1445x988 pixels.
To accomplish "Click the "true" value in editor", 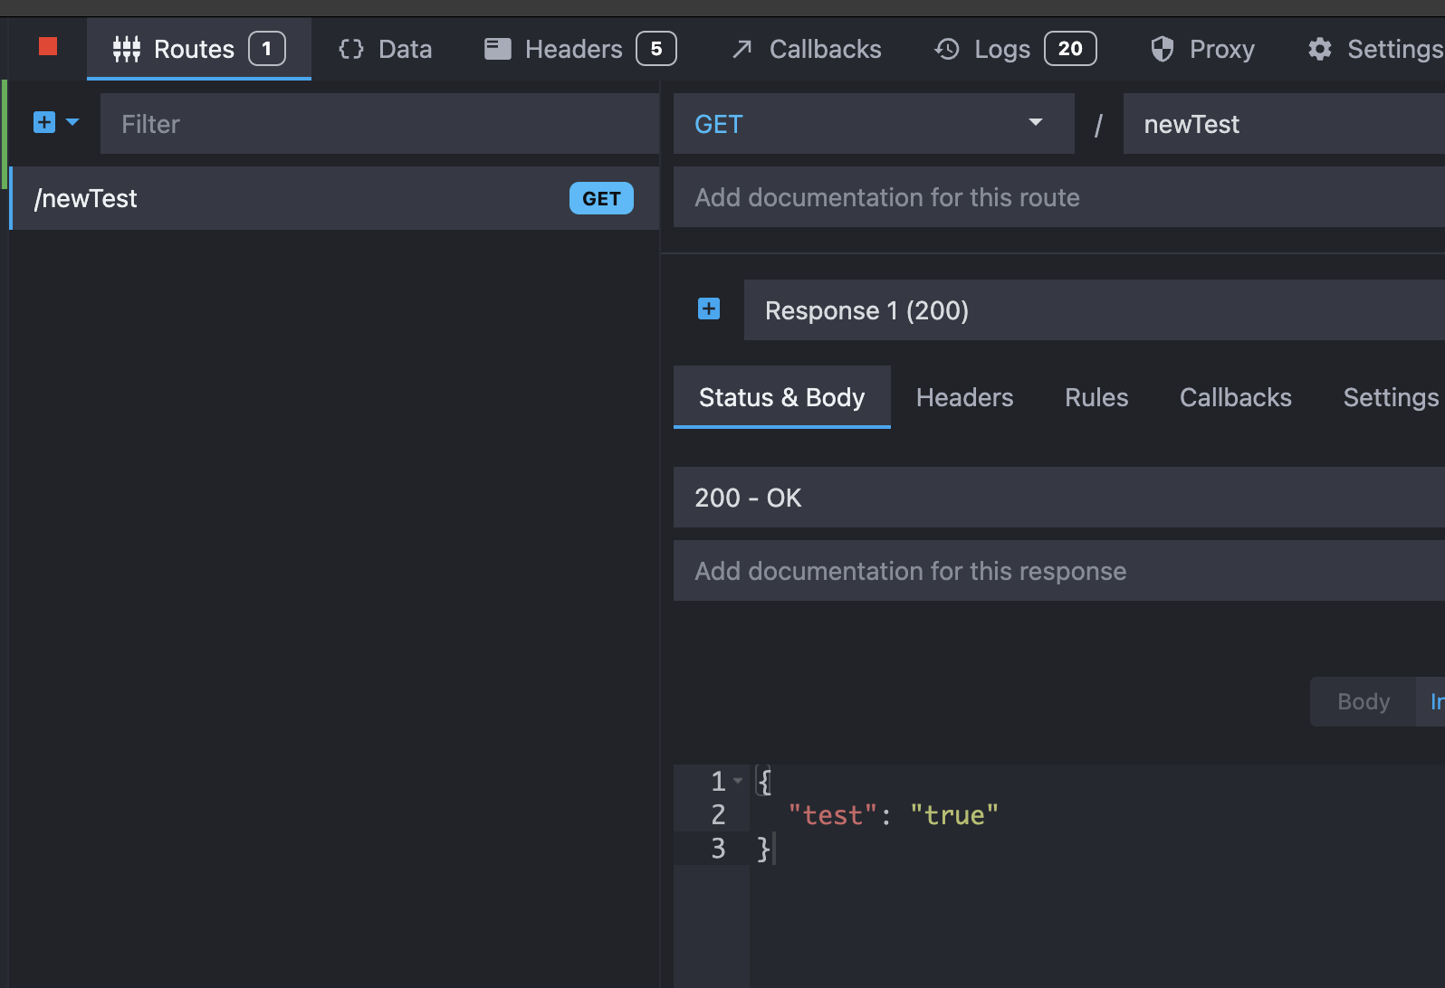I will 954,815.
